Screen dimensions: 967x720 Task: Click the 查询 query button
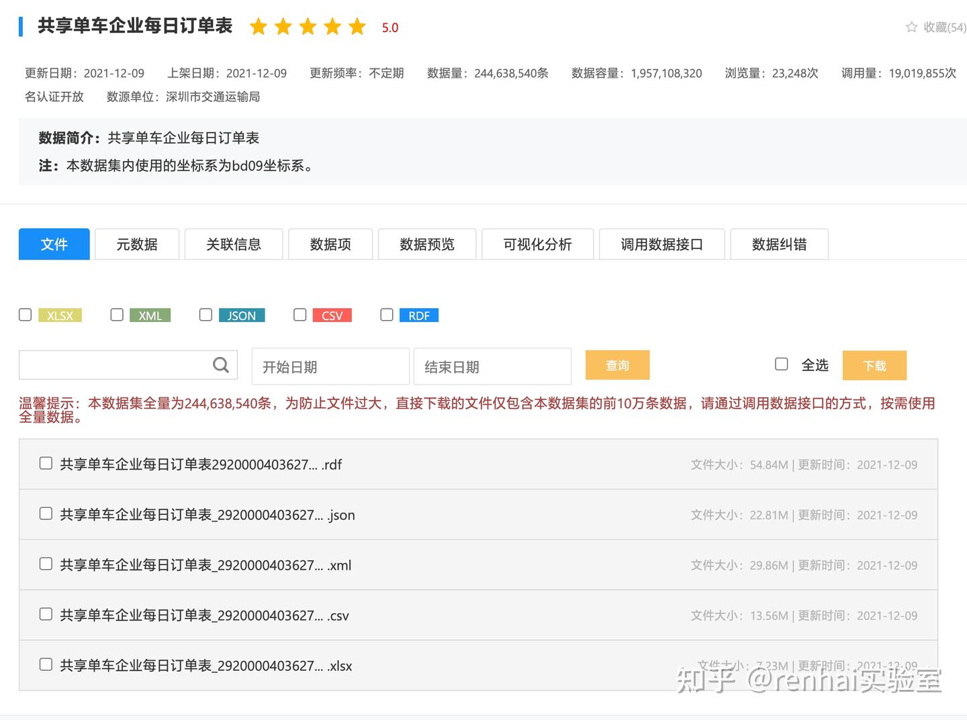click(617, 364)
